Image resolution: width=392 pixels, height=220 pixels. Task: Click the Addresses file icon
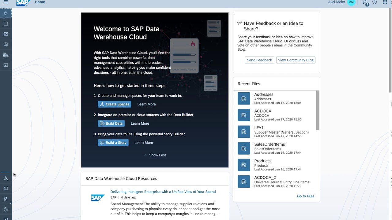(244, 98)
